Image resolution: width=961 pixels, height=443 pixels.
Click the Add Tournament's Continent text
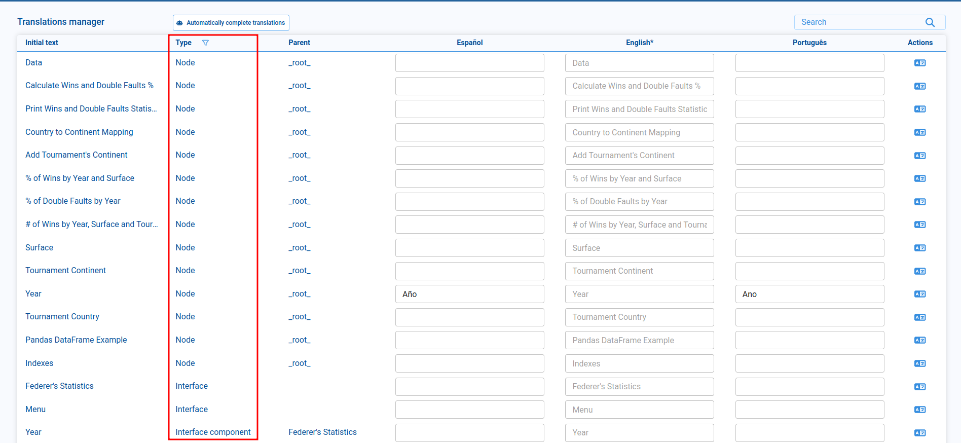[x=76, y=155]
